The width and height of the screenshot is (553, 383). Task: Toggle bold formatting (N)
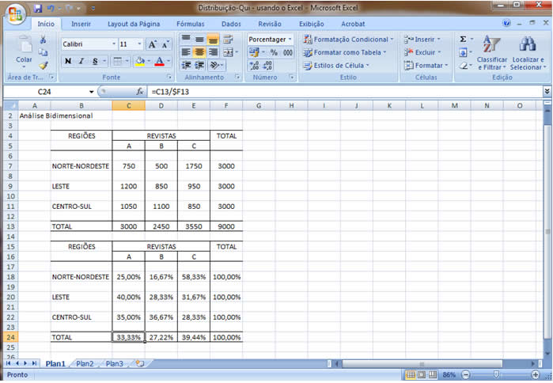point(68,61)
